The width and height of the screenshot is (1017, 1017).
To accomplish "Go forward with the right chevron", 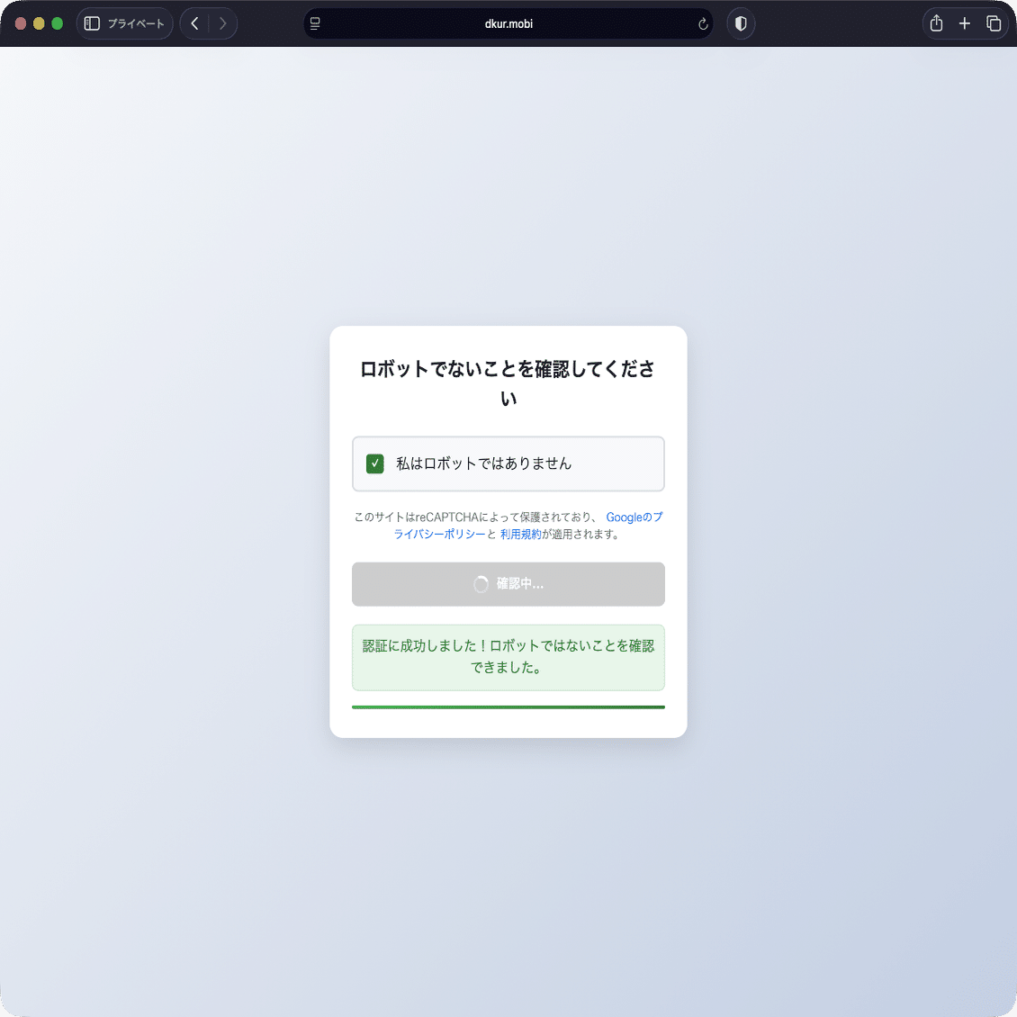I will pos(222,23).
